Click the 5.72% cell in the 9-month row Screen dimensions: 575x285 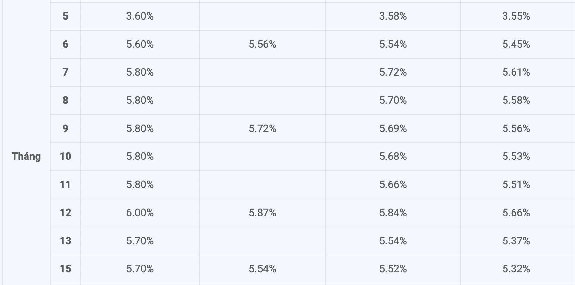(263, 128)
